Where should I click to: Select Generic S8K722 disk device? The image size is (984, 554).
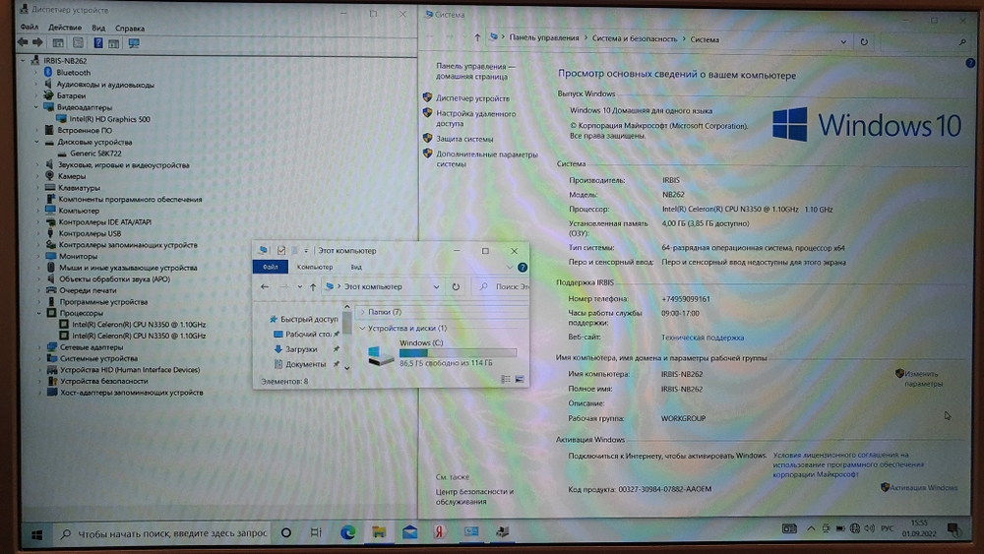coord(95,154)
